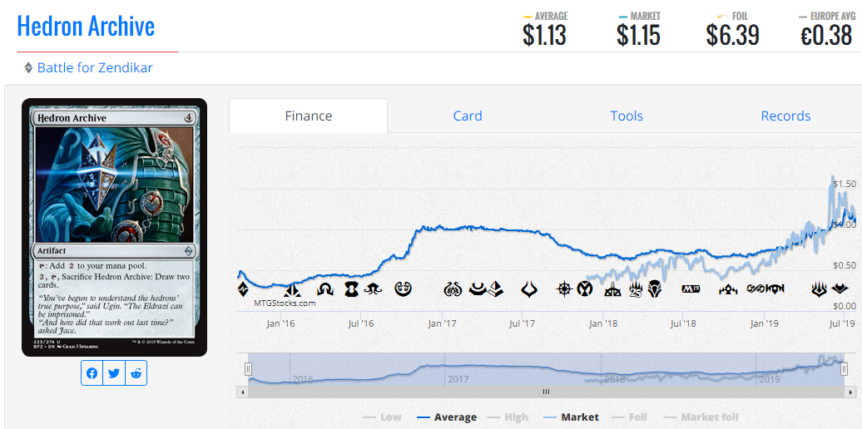Share card on Twitter

(x=114, y=373)
